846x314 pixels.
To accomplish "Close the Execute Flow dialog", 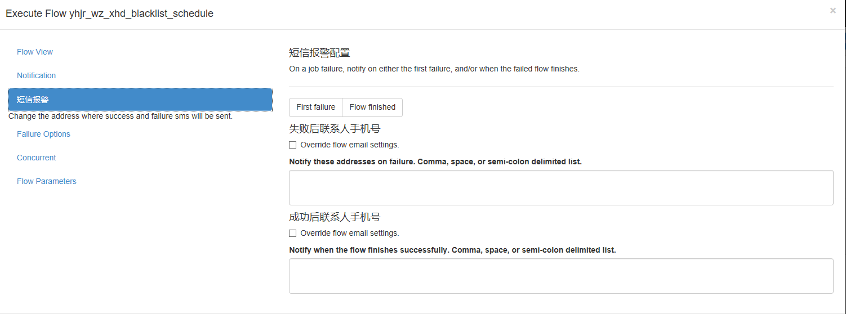I will (832, 10).
